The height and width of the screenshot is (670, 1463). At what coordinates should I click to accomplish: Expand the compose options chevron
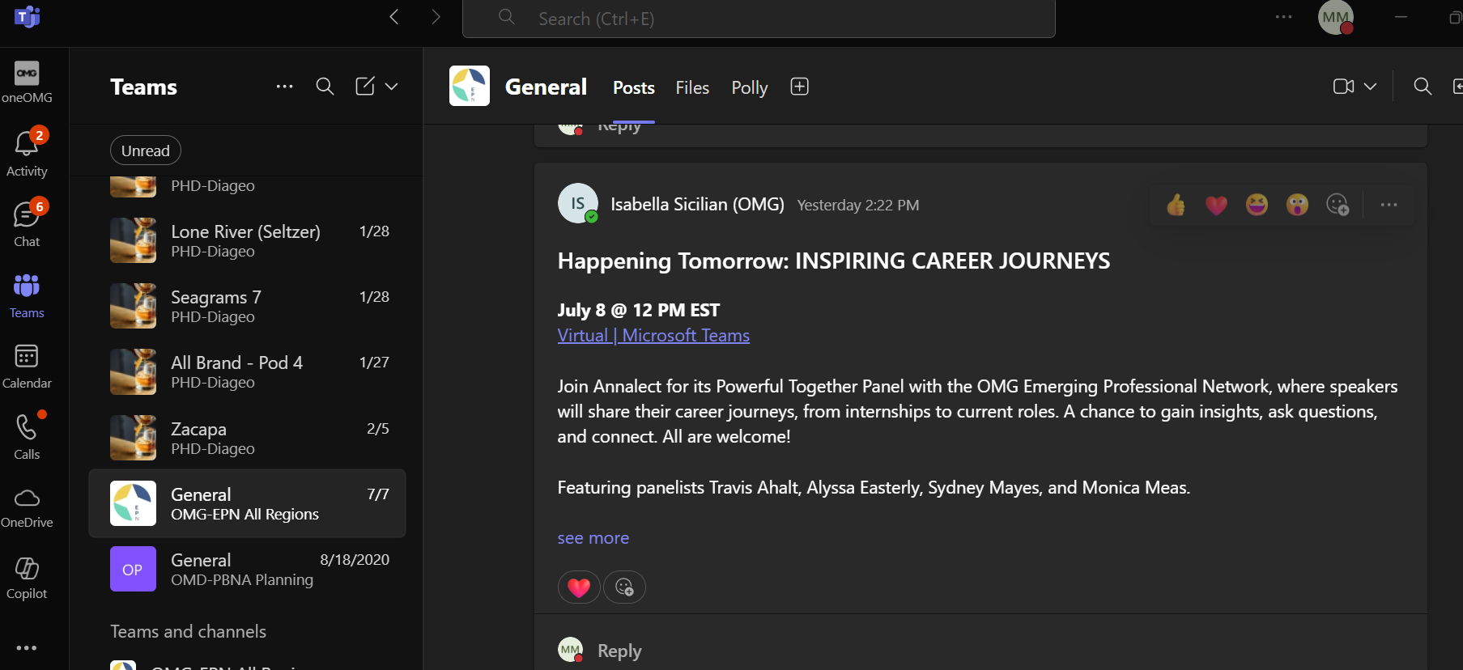click(x=392, y=87)
